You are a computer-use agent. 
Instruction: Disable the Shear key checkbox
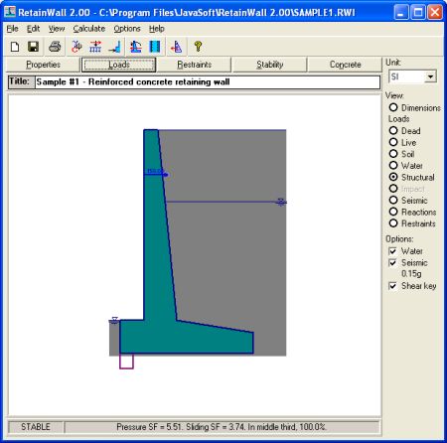[392, 286]
